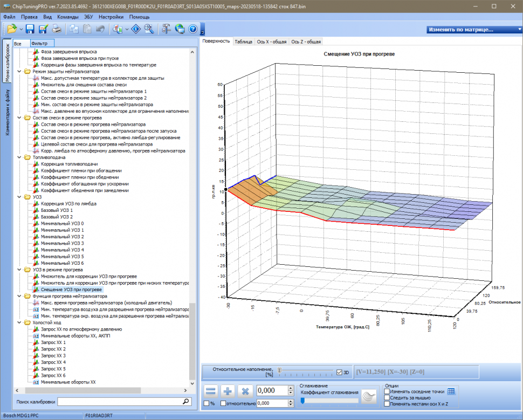Click the 'Коэффициент сглаживания' slider
The width and height of the screenshot is (523, 420).
click(329, 400)
